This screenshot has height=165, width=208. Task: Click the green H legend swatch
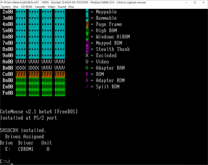click(87, 30)
